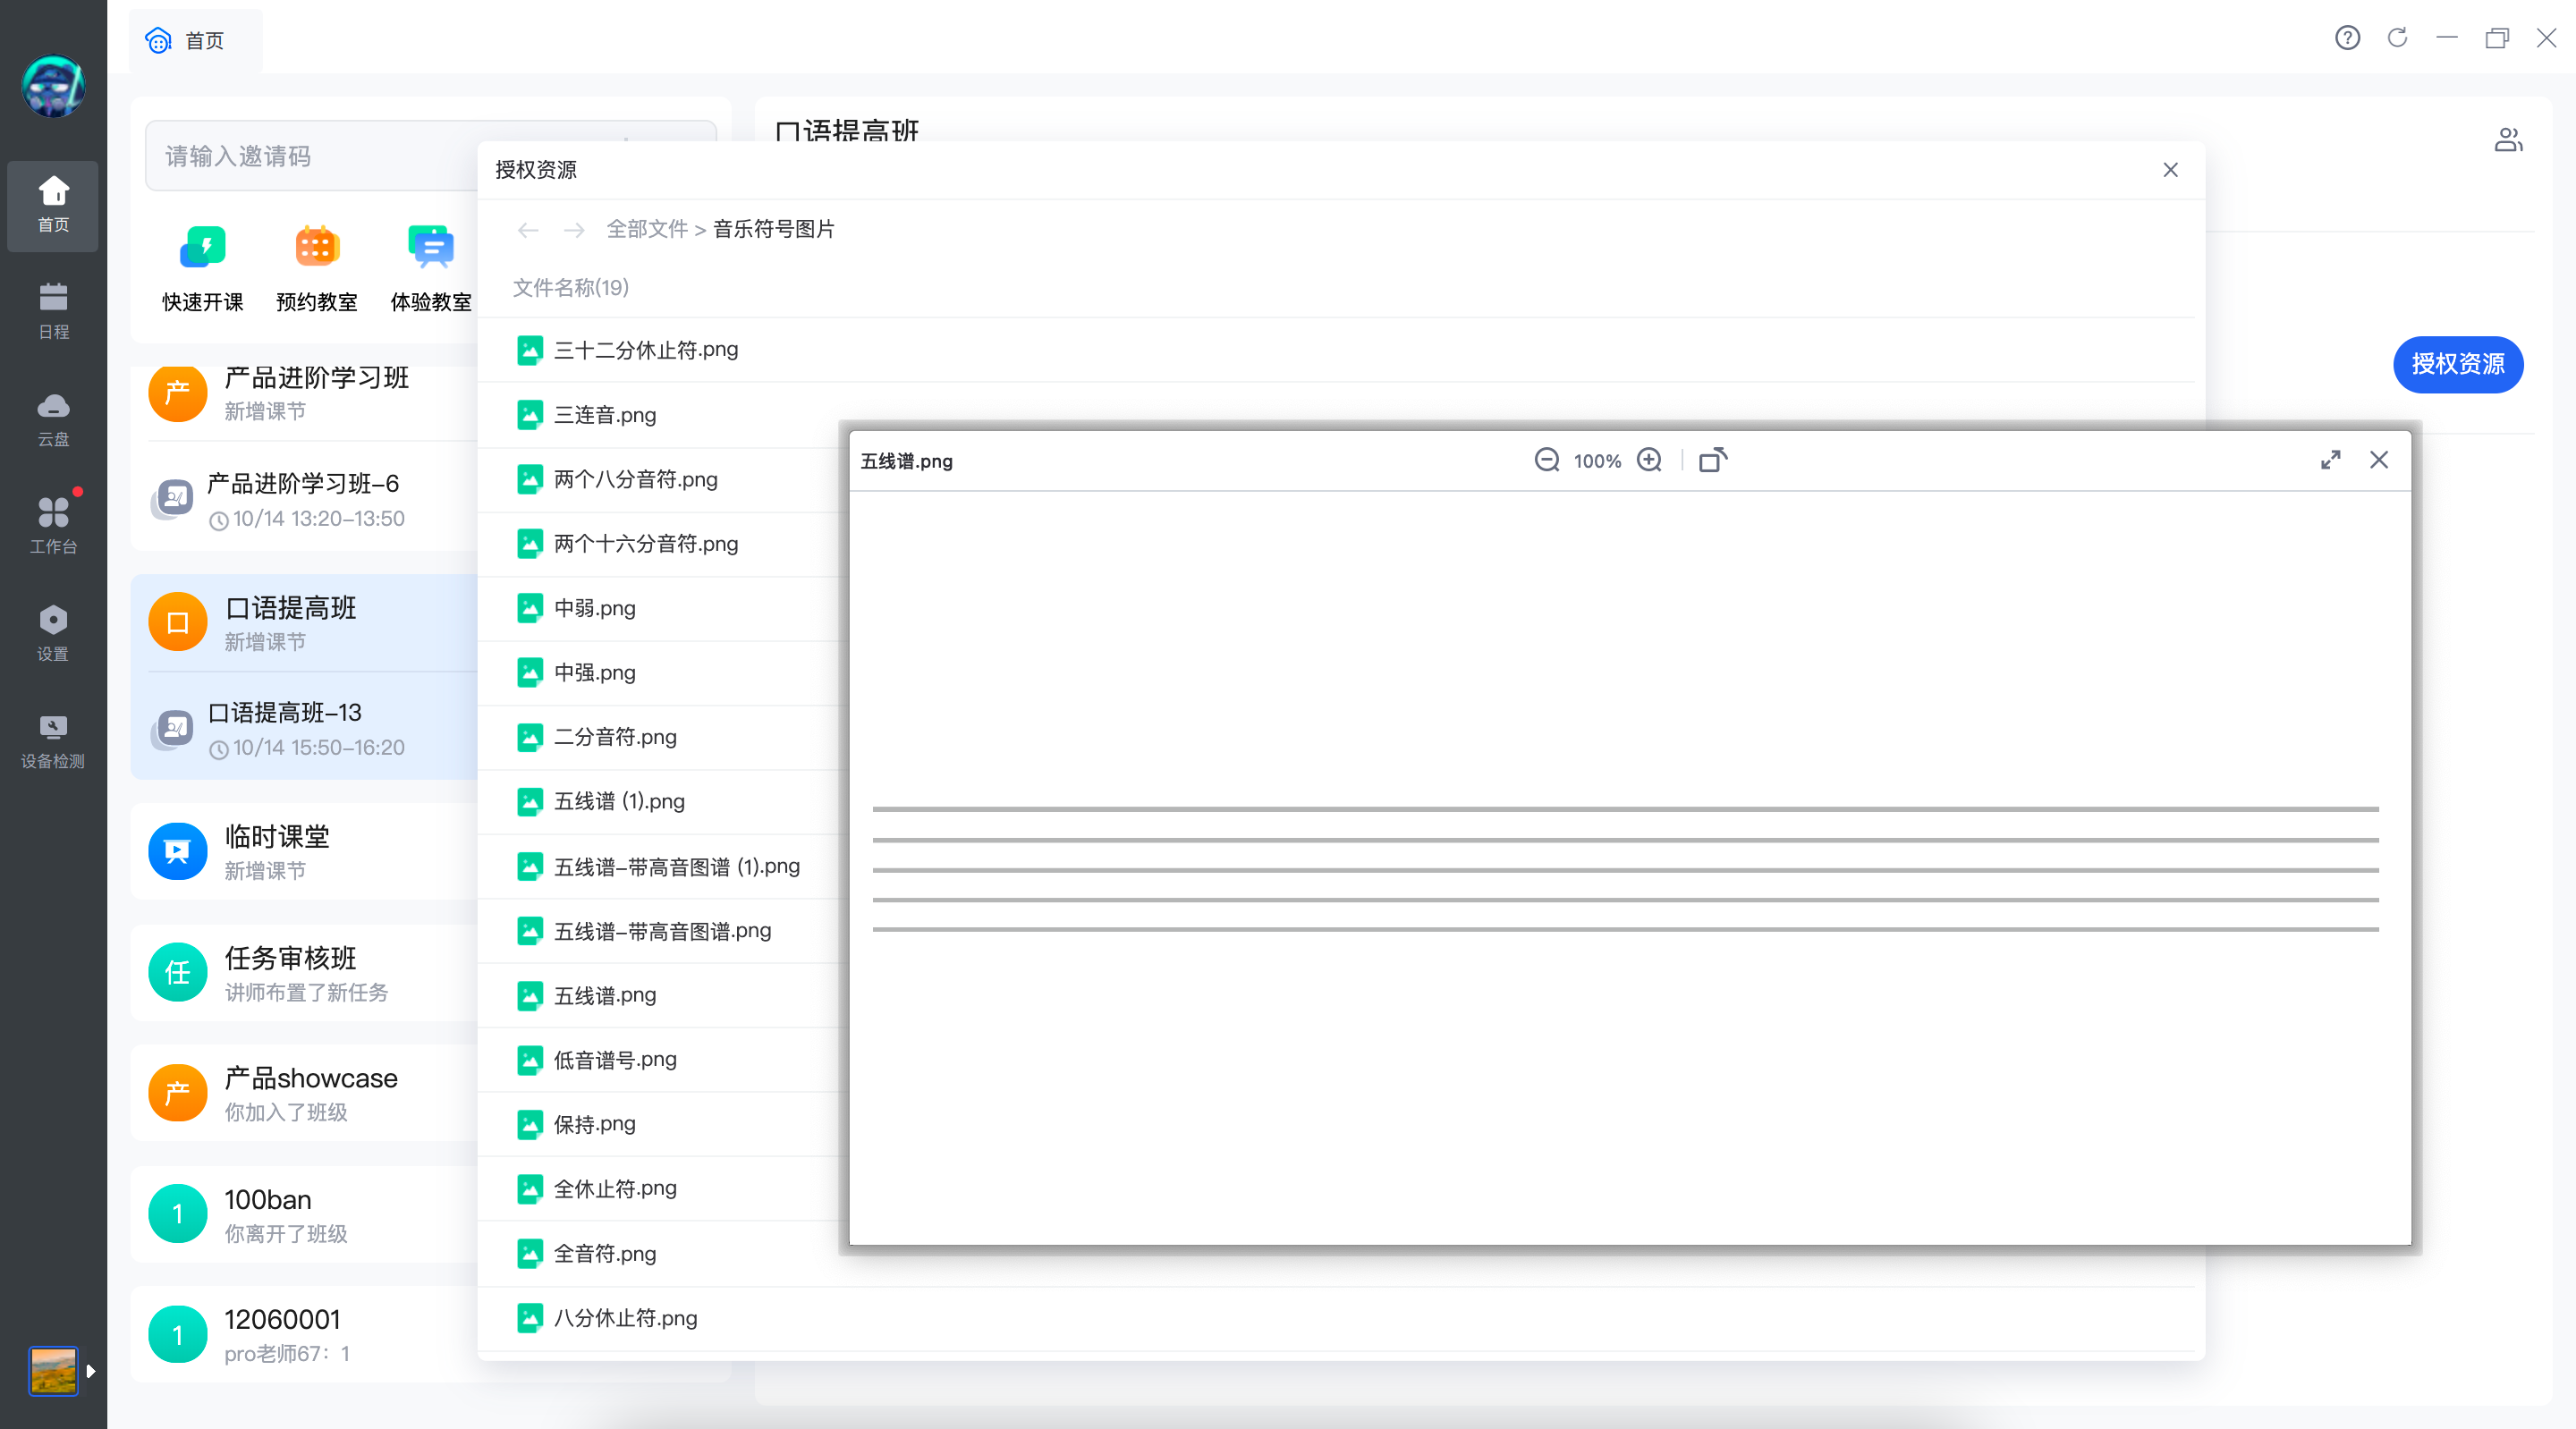Click the staff lines image in preview

point(1625,869)
